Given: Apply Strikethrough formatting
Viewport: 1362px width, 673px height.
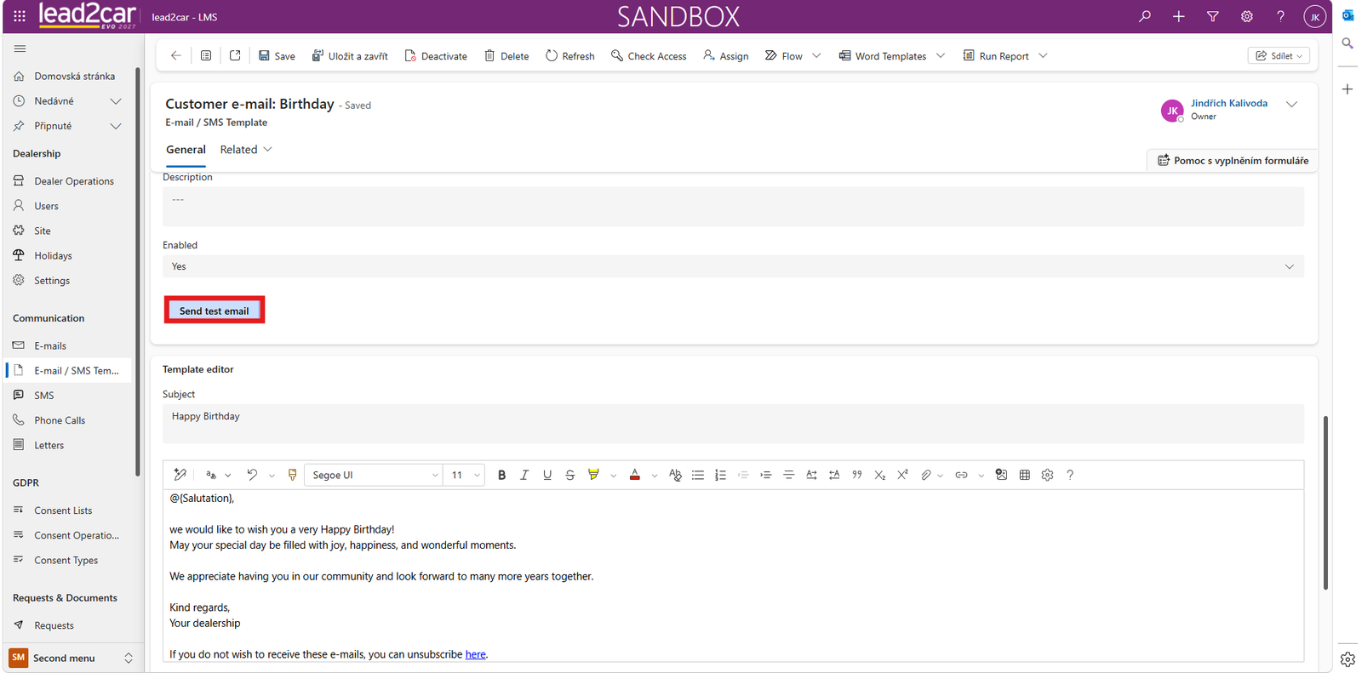Looking at the screenshot, I should pyautogui.click(x=570, y=475).
